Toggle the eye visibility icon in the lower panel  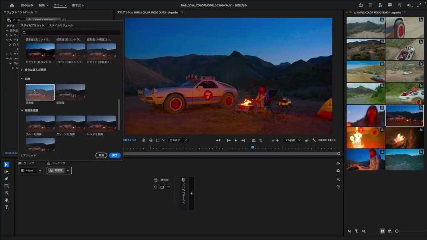[x=338, y=164]
